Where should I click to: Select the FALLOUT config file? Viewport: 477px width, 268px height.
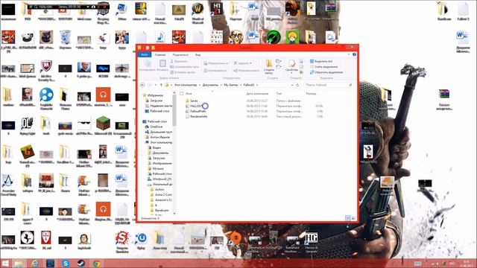click(195, 106)
